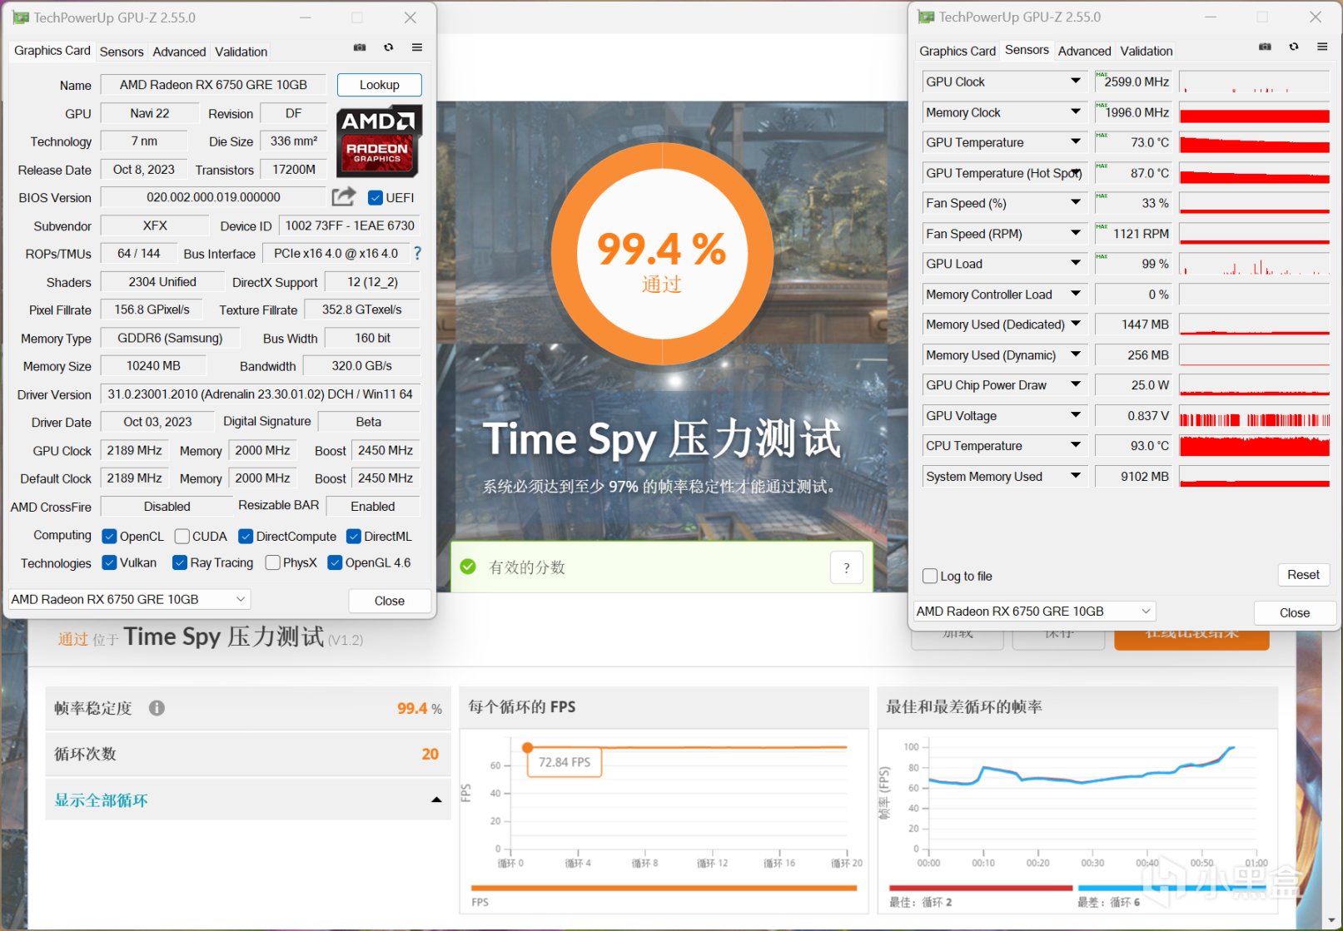The width and height of the screenshot is (1343, 931).
Task: Click the refresh icon in left GPU-Z window
Action: click(x=389, y=48)
